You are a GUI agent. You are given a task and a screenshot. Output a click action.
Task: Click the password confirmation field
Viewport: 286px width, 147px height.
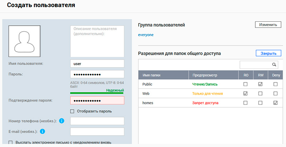click(x=97, y=100)
